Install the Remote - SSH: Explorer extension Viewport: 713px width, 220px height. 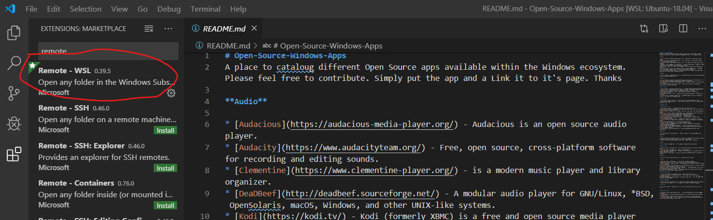point(165,168)
